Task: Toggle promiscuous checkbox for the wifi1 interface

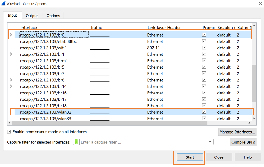Action: [x=204, y=48]
